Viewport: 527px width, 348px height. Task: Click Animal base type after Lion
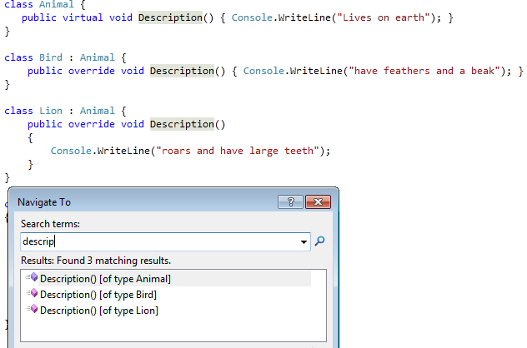[98, 111]
